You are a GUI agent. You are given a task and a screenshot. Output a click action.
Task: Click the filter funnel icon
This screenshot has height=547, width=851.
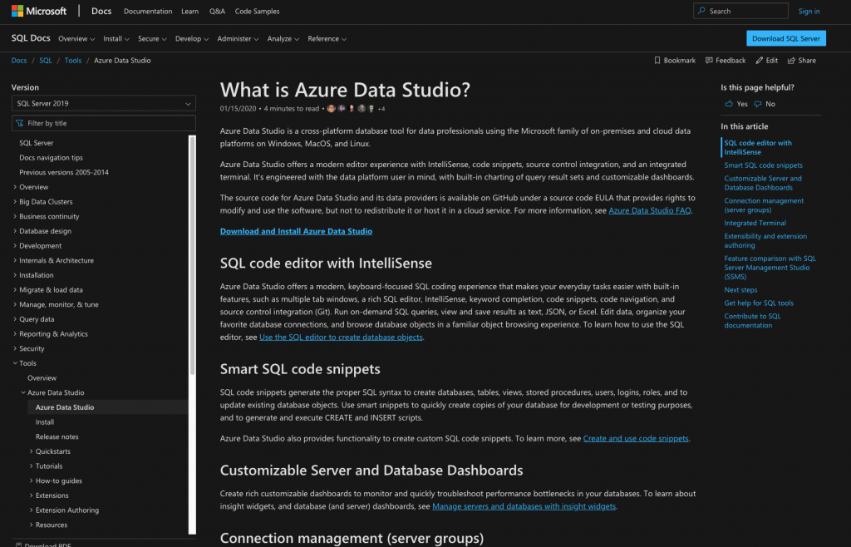(x=20, y=123)
